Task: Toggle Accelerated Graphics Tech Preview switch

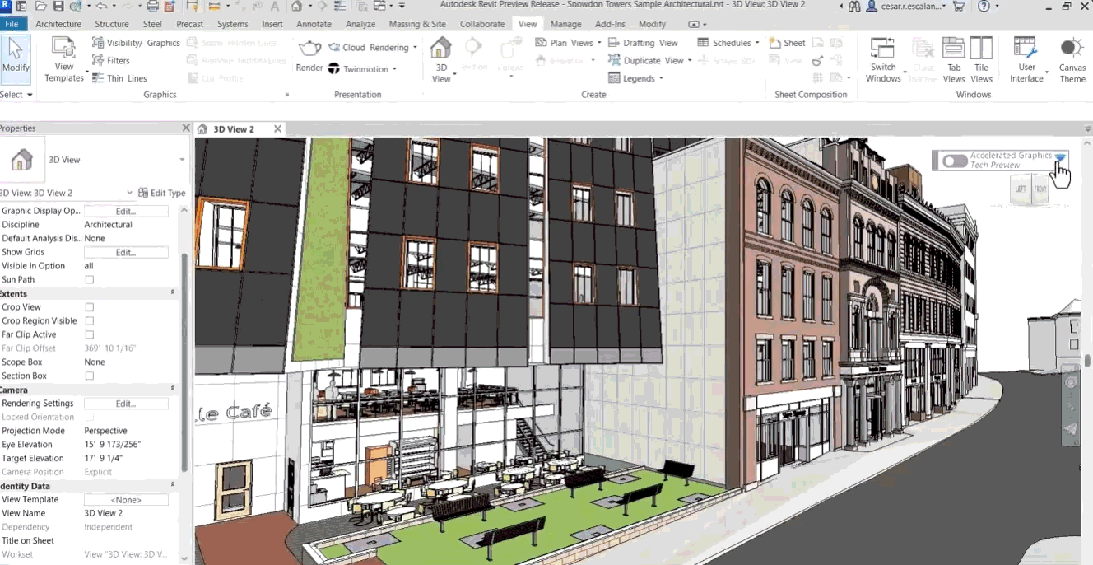Action: pos(955,161)
